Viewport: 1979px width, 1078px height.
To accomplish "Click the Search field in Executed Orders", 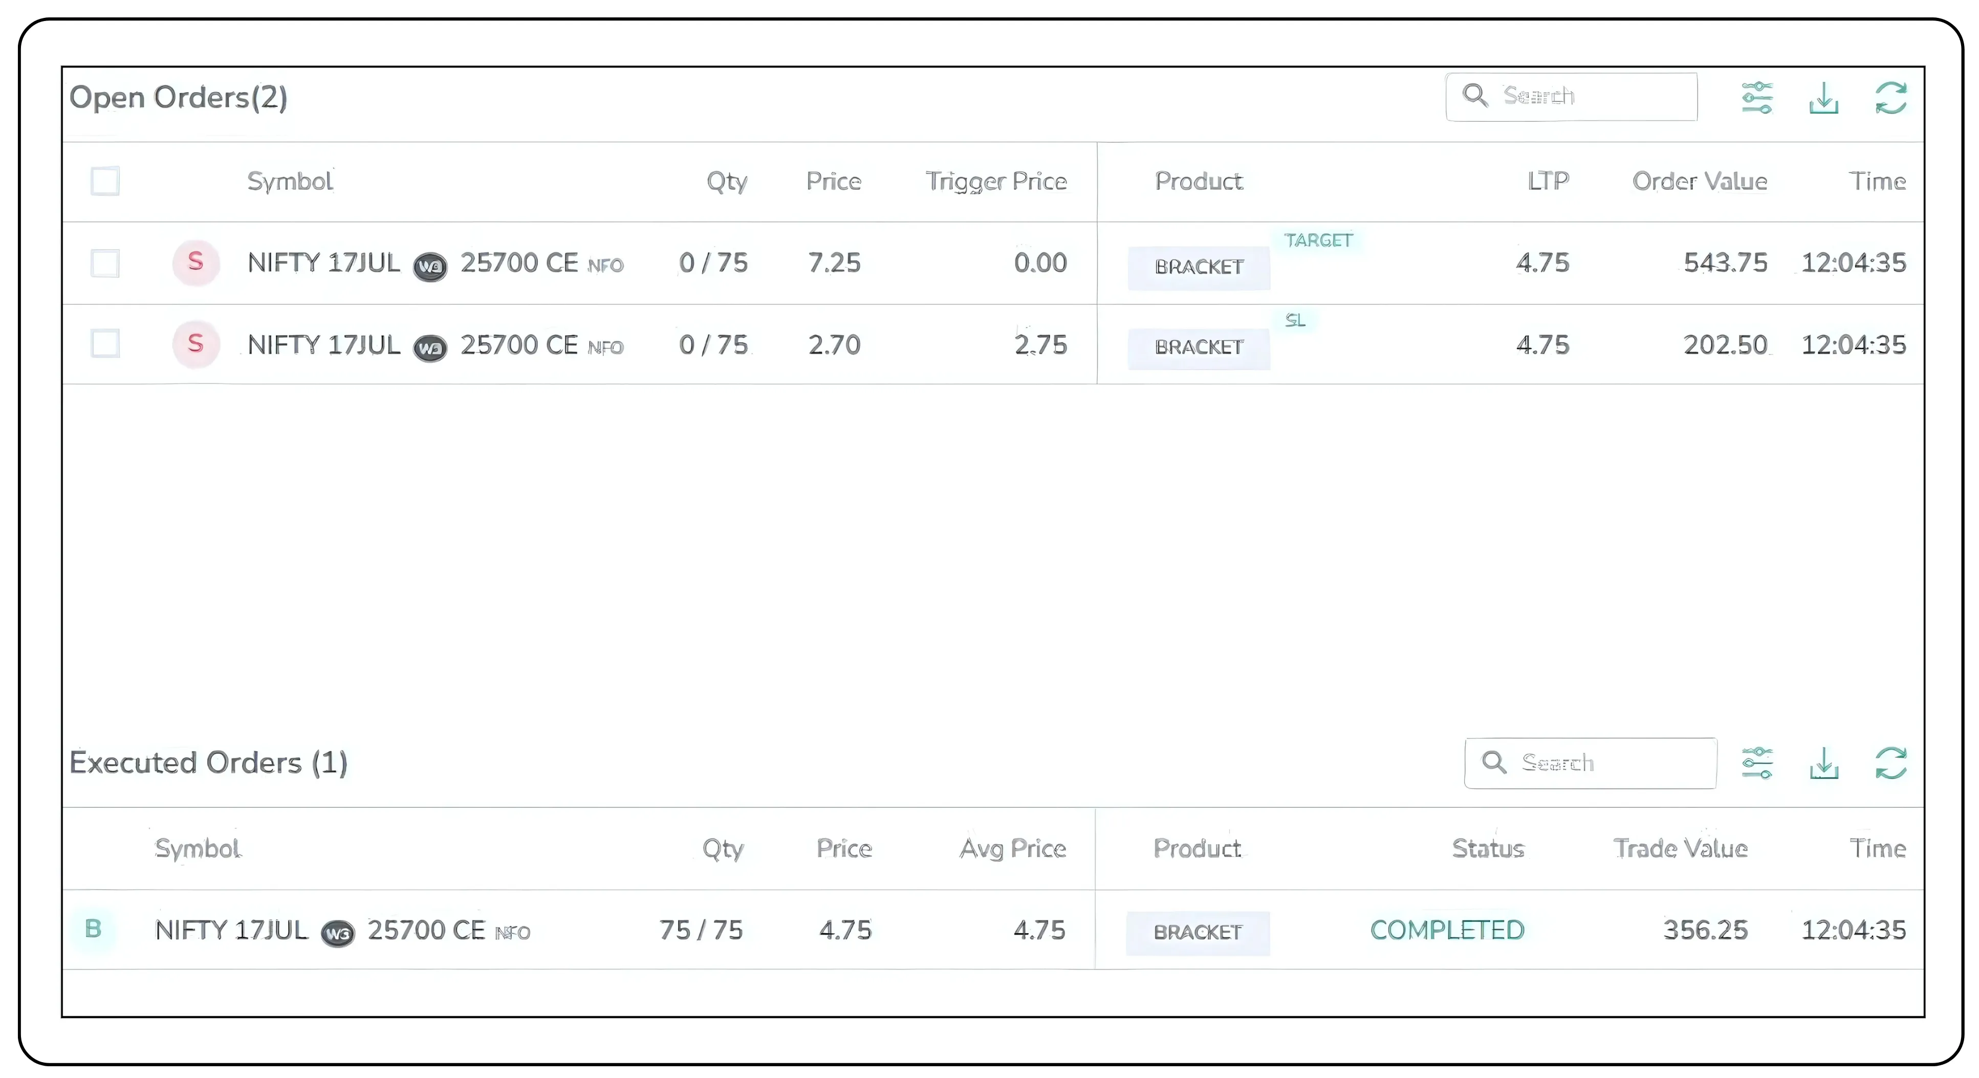I will coord(1590,762).
